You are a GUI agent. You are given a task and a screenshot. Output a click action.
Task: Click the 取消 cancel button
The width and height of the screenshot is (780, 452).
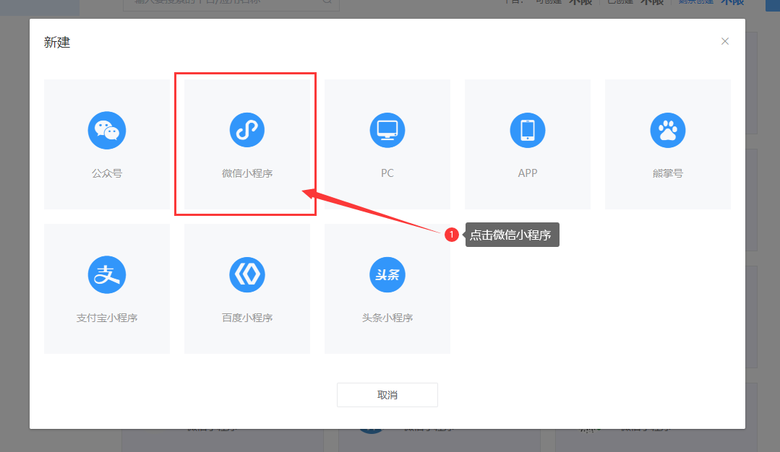[x=387, y=395]
